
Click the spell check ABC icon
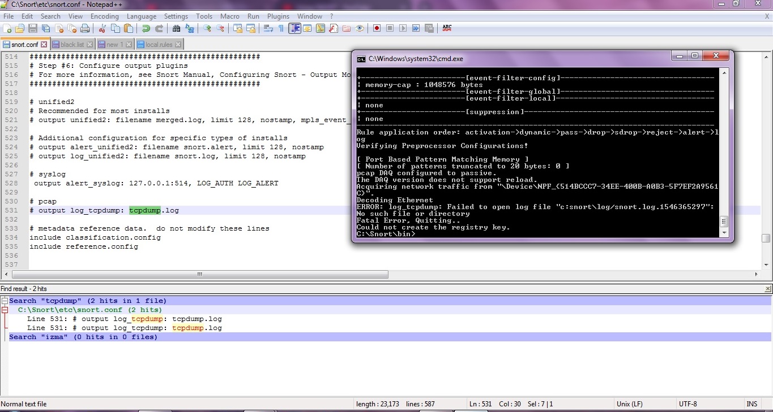[447, 28]
